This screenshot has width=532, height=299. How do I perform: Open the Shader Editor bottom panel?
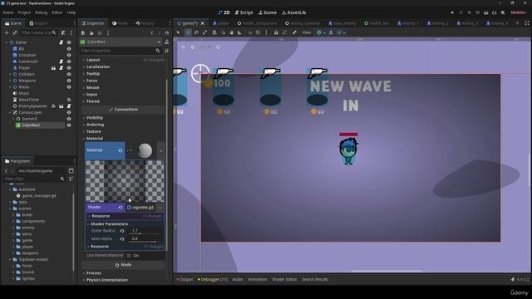[284, 280]
